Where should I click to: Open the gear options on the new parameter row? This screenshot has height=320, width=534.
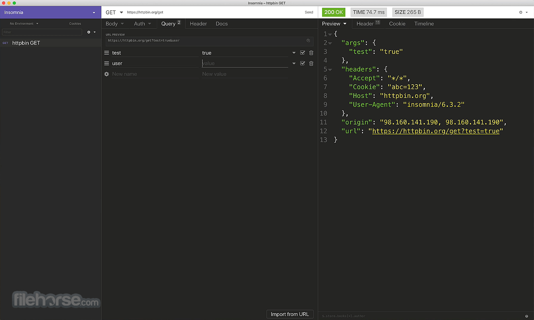pos(106,74)
